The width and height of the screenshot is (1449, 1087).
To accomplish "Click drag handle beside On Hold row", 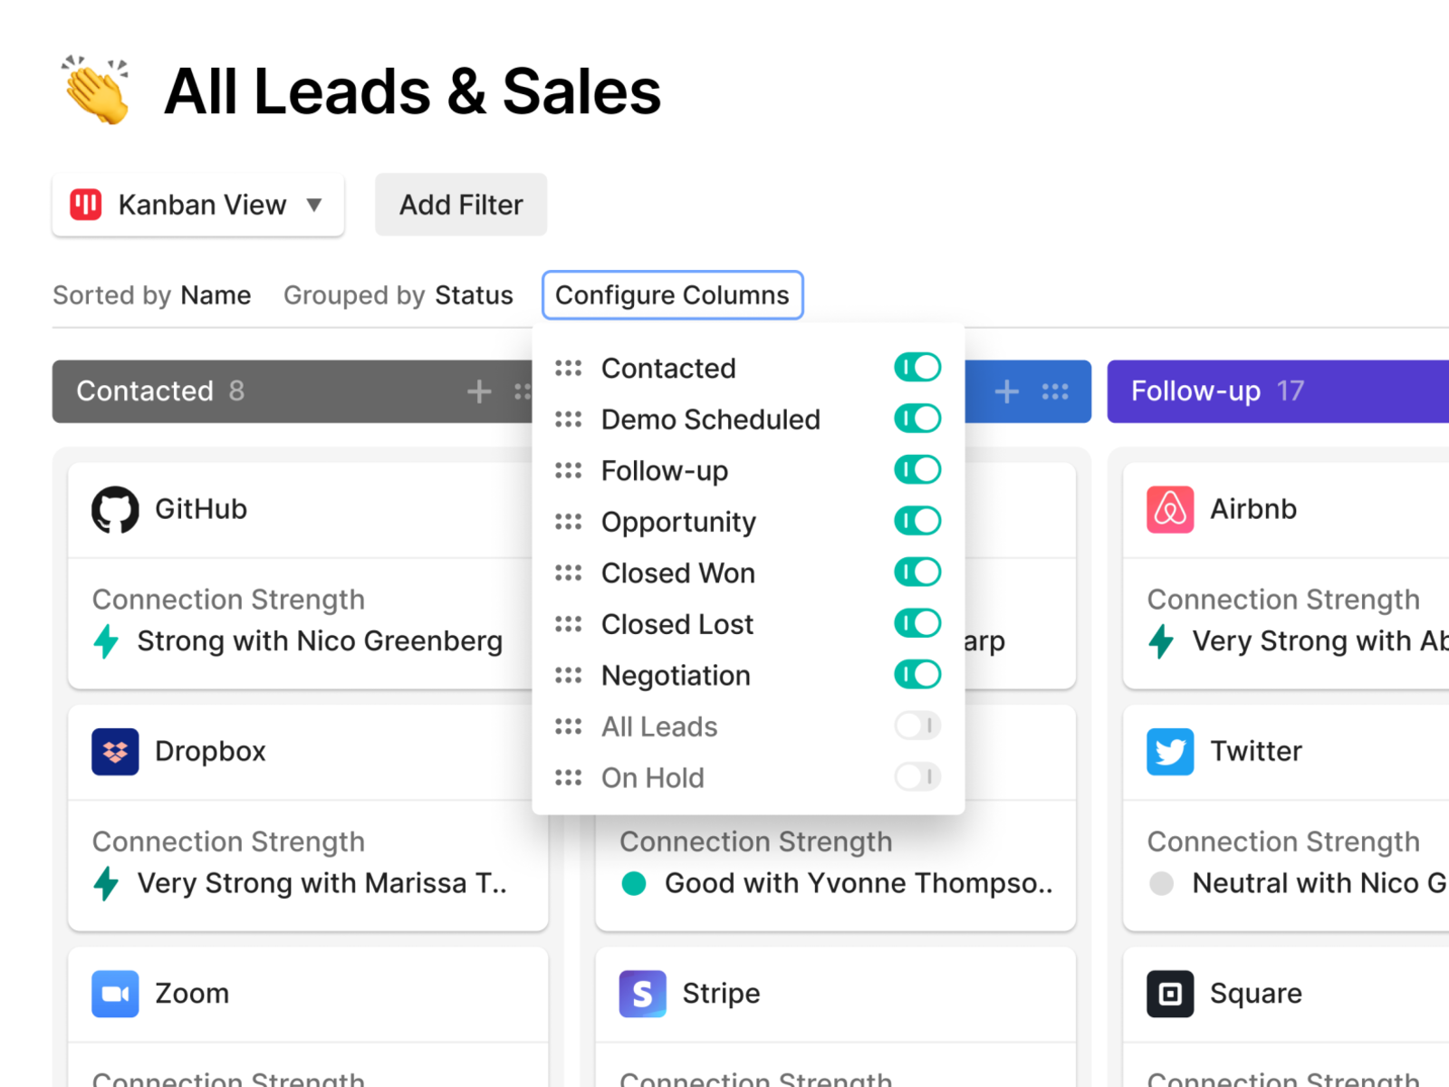I will (x=569, y=777).
